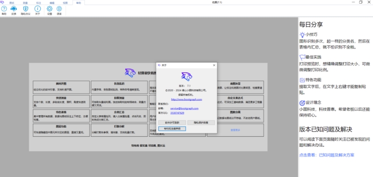This screenshot has width=373, height=177.
Task: Click the 帮助 question-mark toolbar icon
Action: (4, 9)
